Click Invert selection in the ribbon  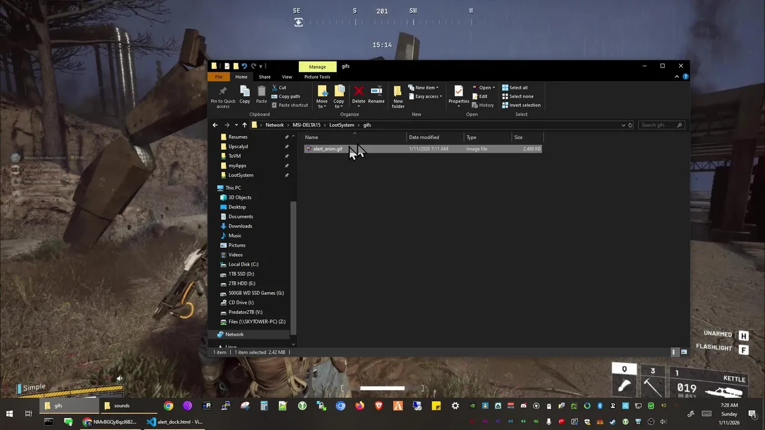click(x=521, y=105)
